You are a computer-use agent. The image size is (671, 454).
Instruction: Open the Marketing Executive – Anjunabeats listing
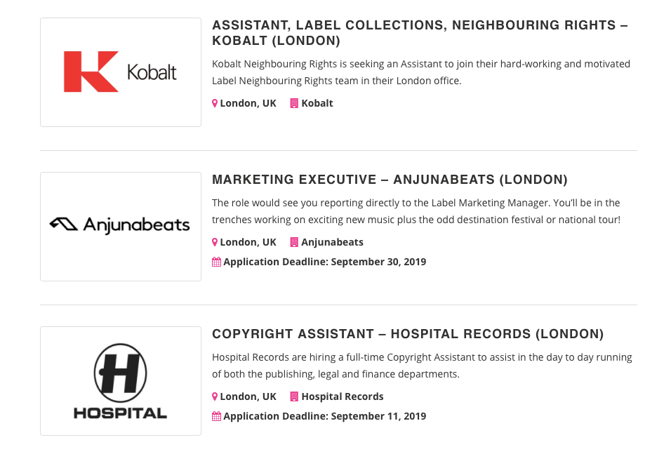[390, 180]
